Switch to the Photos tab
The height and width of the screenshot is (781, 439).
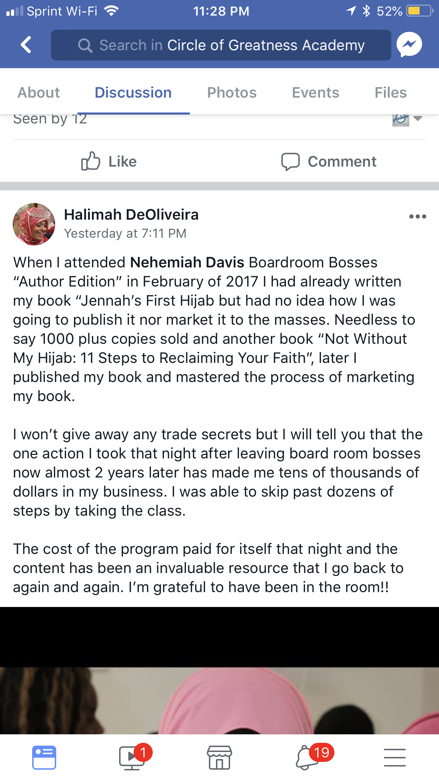pyautogui.click(x=232, y=93)
